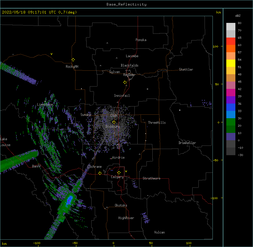
Task: Select the HighRiver label
Action: click(x=126, y=218)
